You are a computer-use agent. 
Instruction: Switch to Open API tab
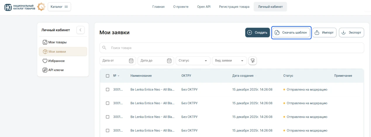[203, 7]
